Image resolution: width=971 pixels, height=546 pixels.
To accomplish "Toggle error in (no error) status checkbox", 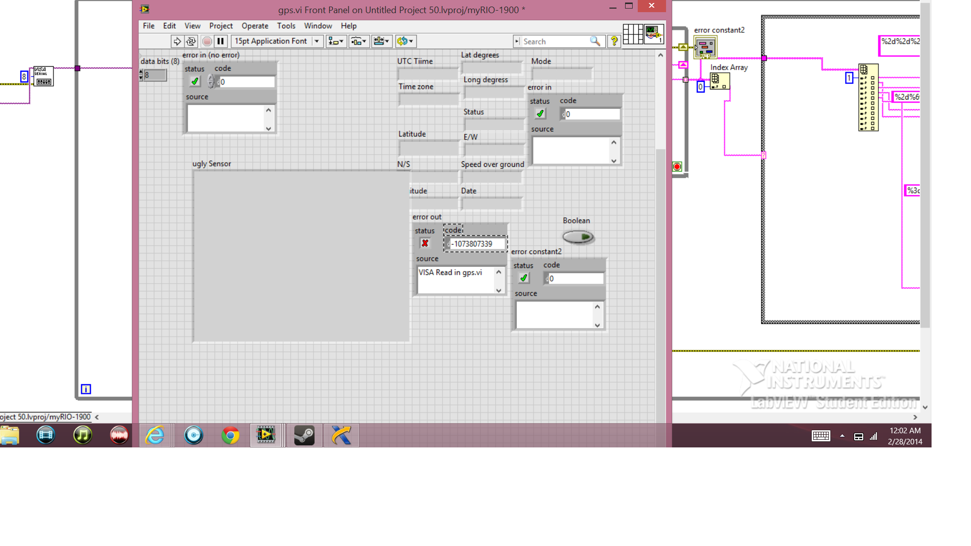I will [195, 81].
